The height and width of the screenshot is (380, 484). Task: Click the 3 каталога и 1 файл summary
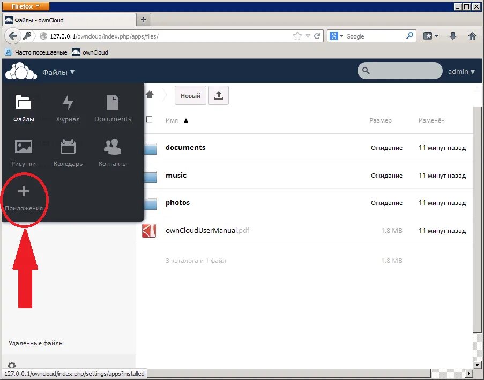pos(196,261)
